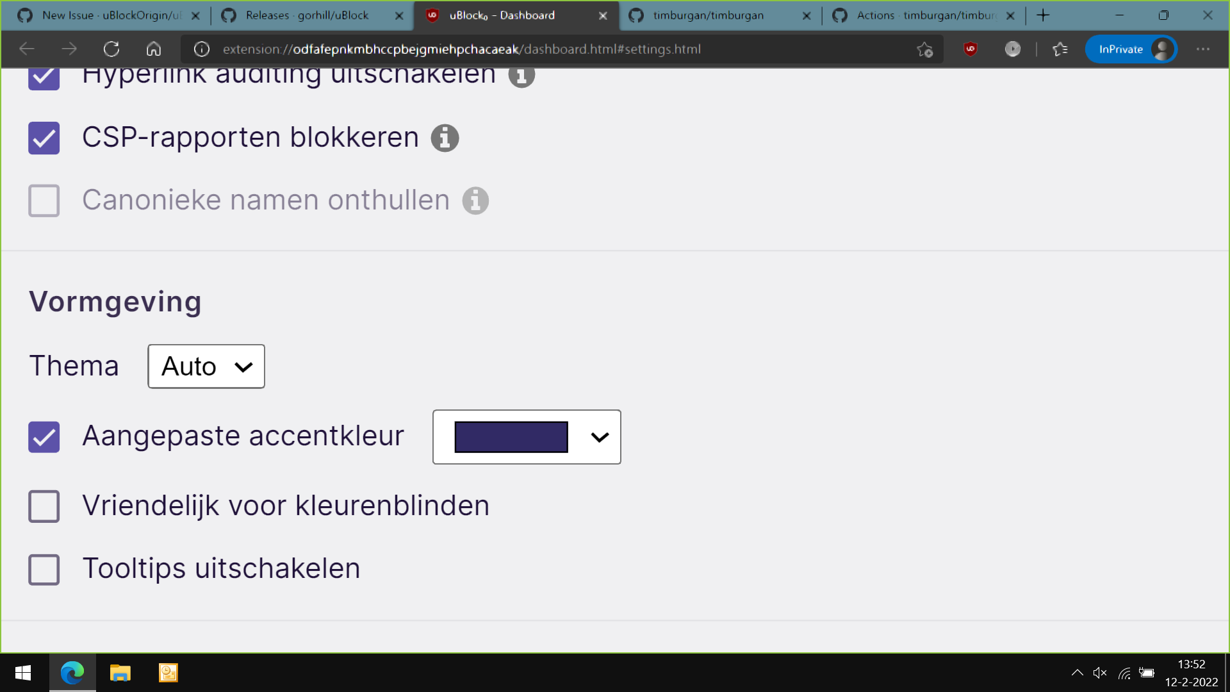Open the Thema dropdown showing Auto
This screenshot has width=1230, height=692.
206,366
